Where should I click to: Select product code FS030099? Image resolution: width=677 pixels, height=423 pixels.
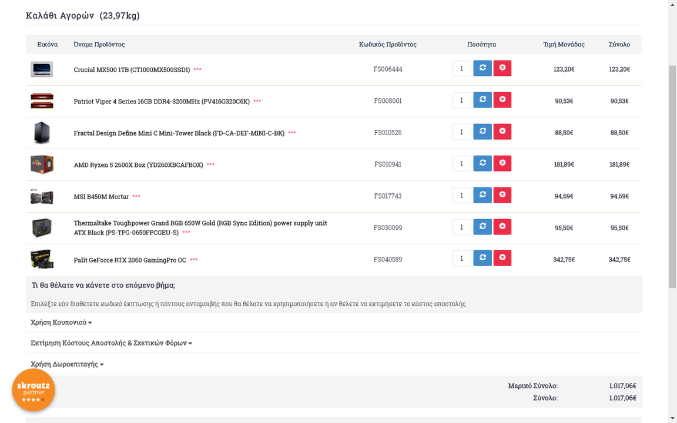pyautogui.click(x=388, y=227)
